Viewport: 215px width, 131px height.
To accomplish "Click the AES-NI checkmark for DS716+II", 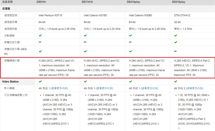I will coord(85,51).
